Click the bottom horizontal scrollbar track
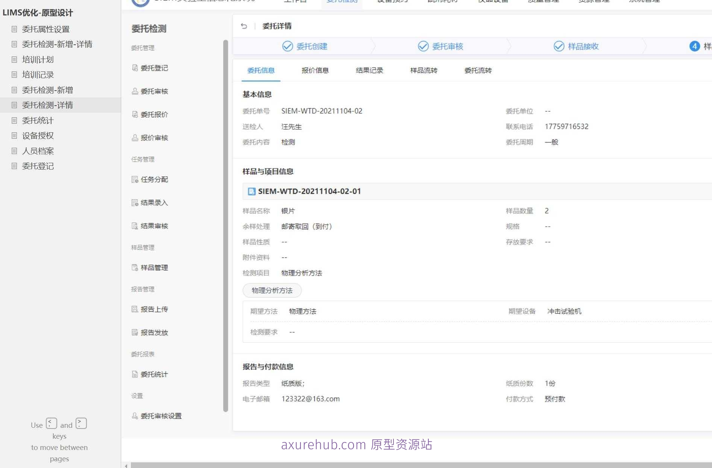This screenshot has width=712, height=468. click(421, 465)
